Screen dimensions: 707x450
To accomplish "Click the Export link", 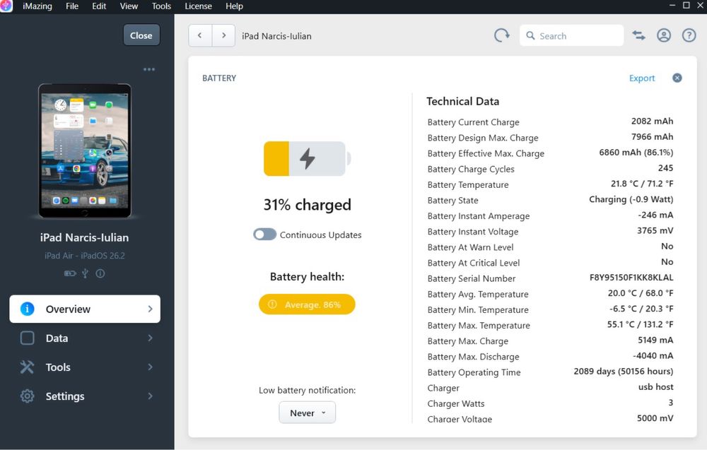I will click(642, 78).
